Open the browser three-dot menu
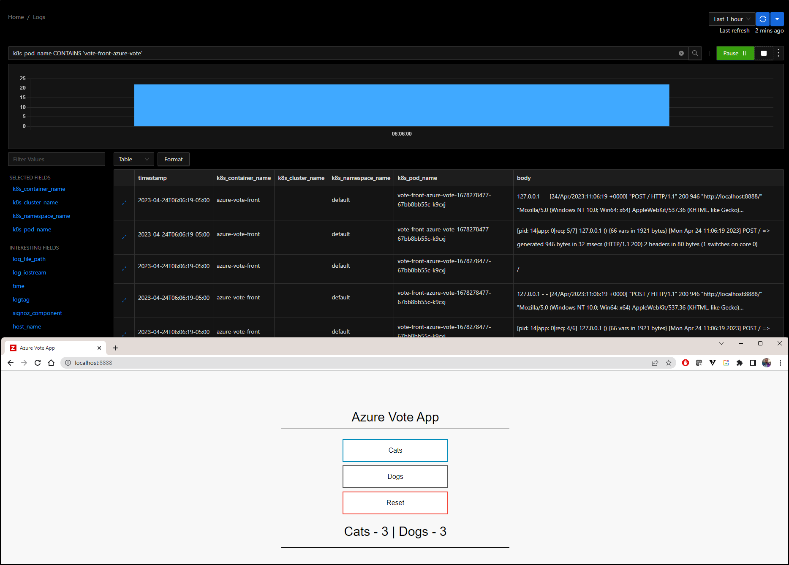The image size is (789, 565). pyautogui.click(x=780, y=363)
